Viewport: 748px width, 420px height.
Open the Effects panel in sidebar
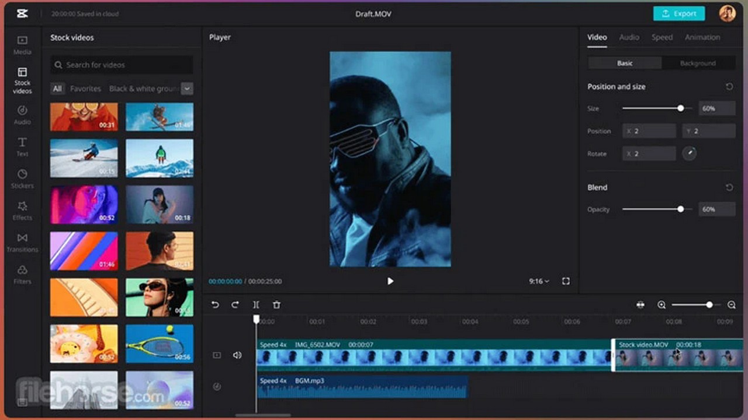[22, 210]
